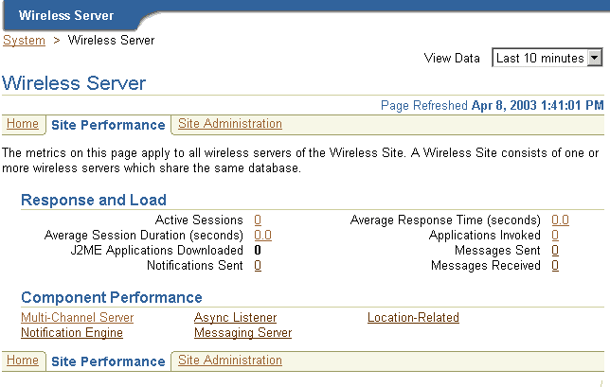Click the Response and Load heading
The height and width of the screenshot is (387, 610).
[94, 200]
